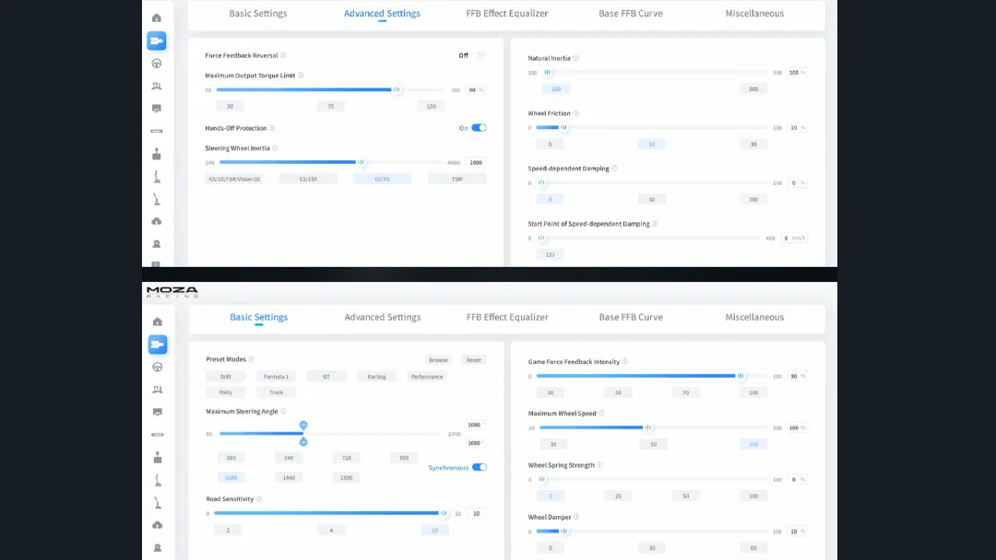Click the Maximum Output Torque Limit slider handle
Image resolution: width=996 pixels, height=560 pixels.
pyautogui.click(x=397, y=90)
